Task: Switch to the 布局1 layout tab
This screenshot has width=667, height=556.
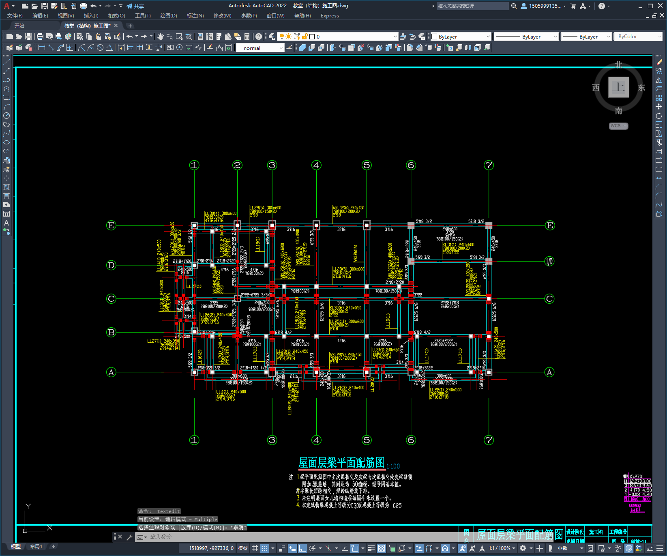Action: (36, 547)
